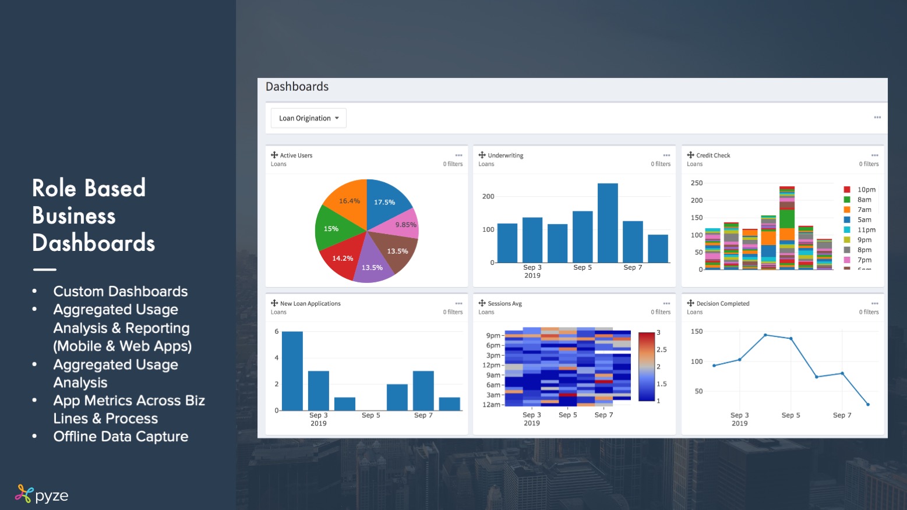Screen dimensions: 907x510
Task: Open the three-dot menu on Active Users widget
Action: (458, 155)
